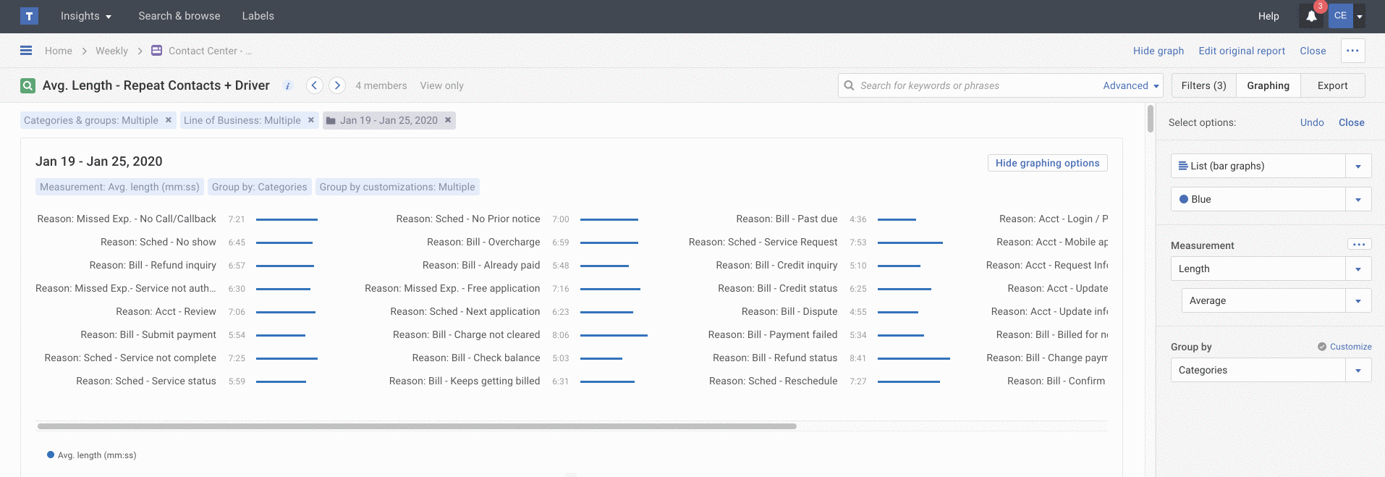Image resolution: width=1385 pixels, height=477 pixels.
Task: Click the keyword search input field
Action: pyautogui.click(x=977, y=85)
